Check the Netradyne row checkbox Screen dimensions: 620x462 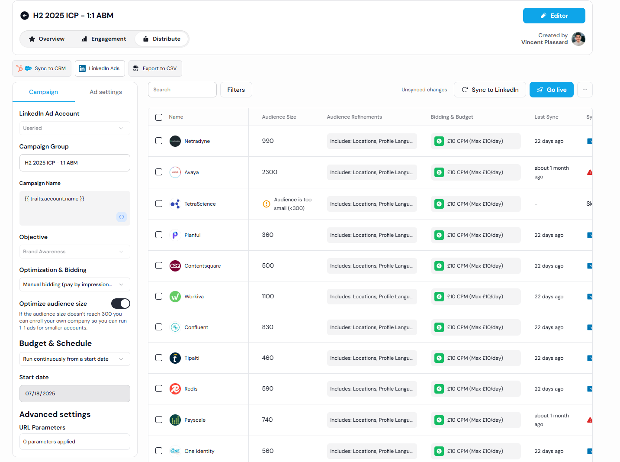[159, 141]
